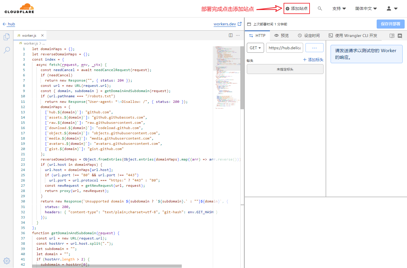Close the worker.js editor tab

click(x=42, y=35)
